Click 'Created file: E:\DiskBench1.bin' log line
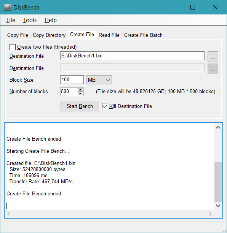Image resolution: width=227 pixels, height=233 pixels. 41,163
